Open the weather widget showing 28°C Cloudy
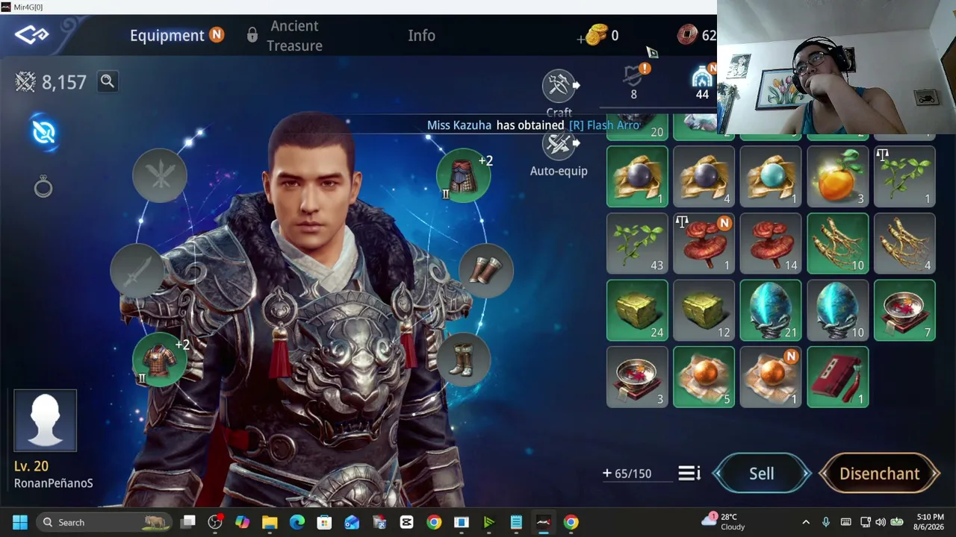Screen dimensions: 956x537 coord(724,522)
